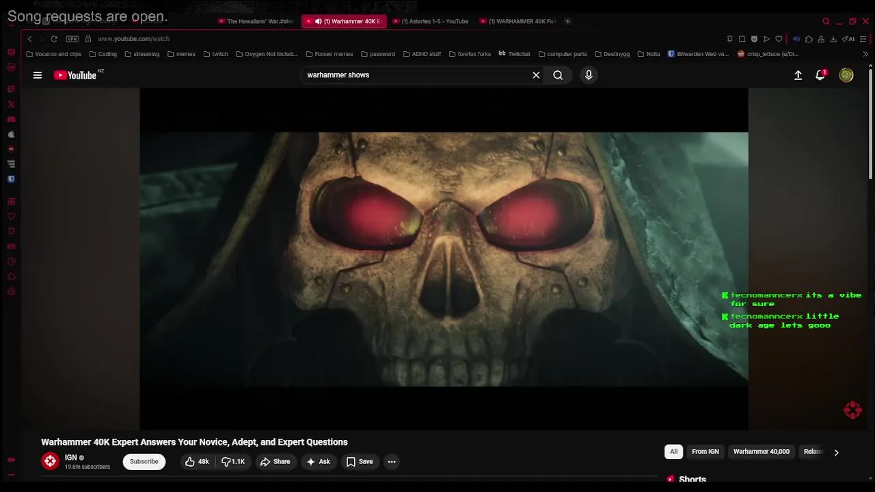Switch to WARHAMMER 40K Full tab

pos(519,21)
